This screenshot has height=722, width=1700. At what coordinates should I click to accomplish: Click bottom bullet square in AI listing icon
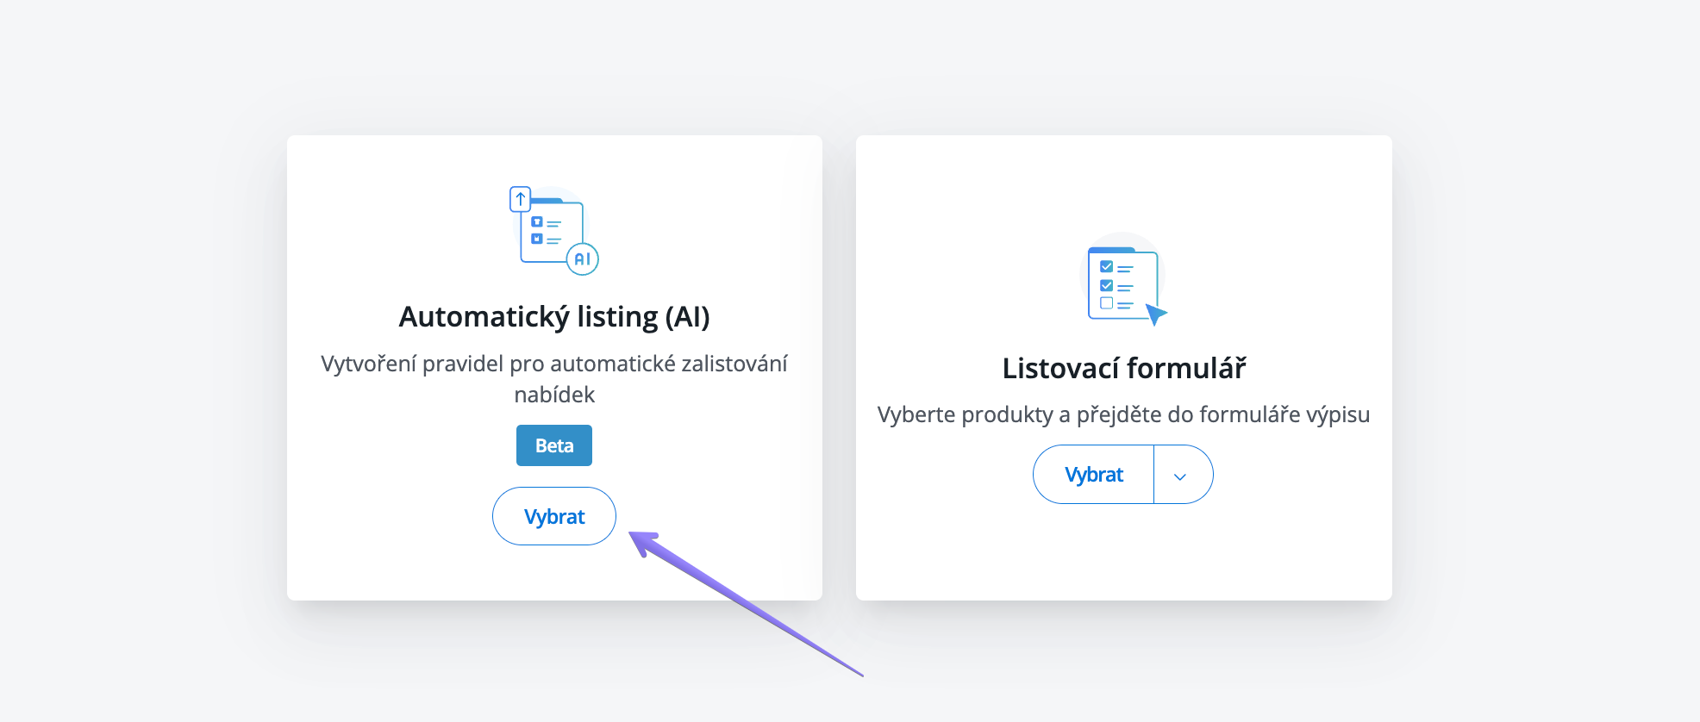[x=536, y=239]
